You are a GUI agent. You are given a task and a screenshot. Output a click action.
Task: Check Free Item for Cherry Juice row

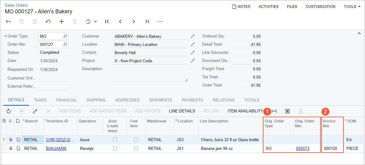pyautogui.click(x=136, y=140)
